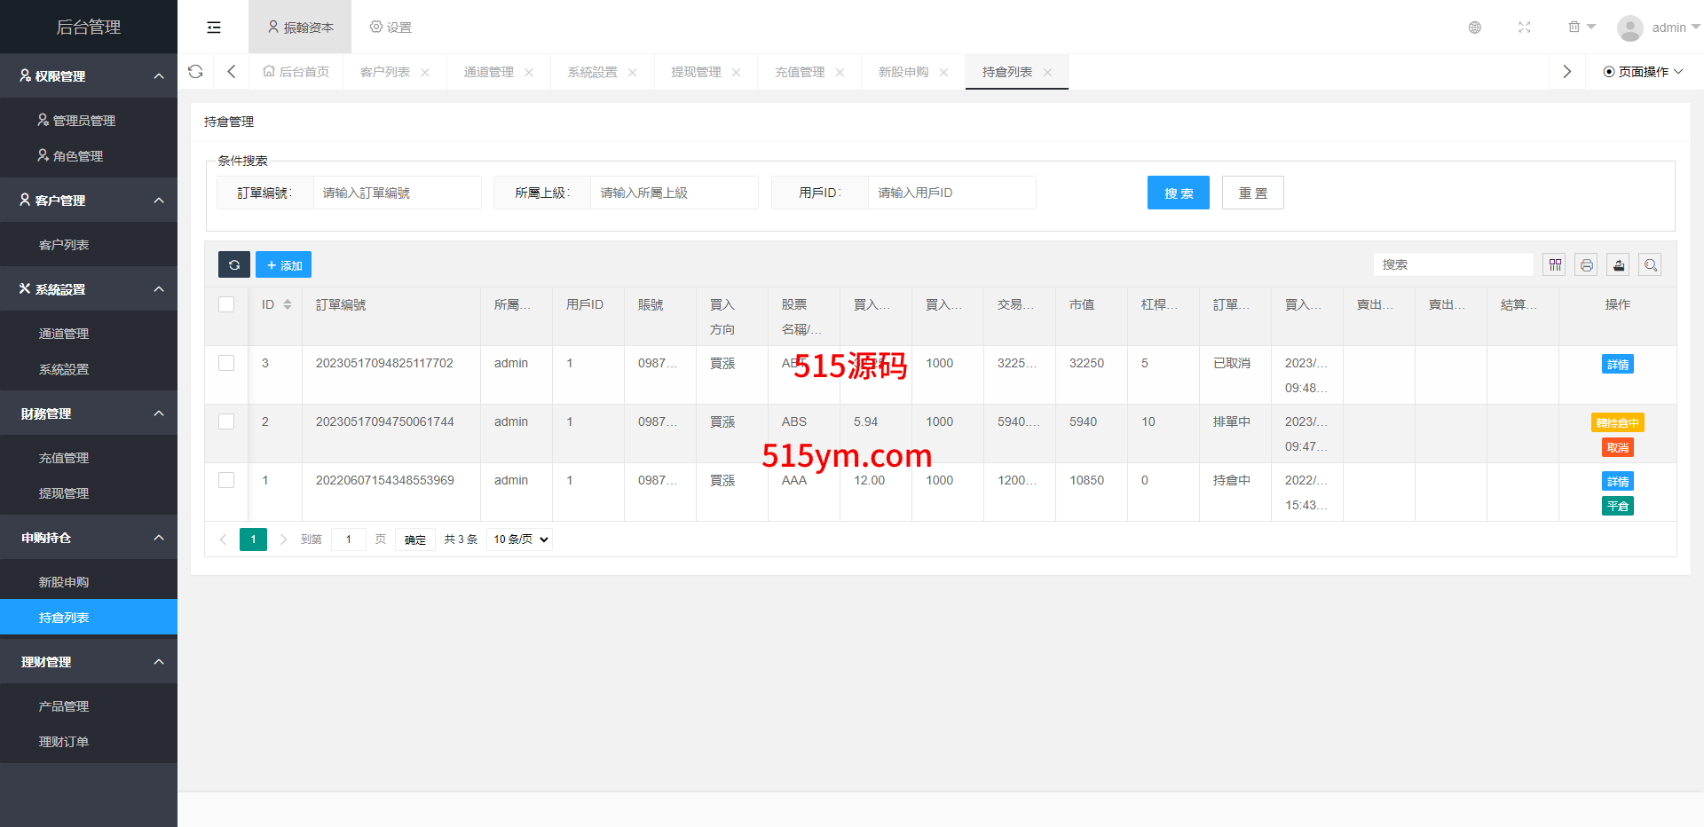1704x827 pixels.
Task: Click the magnifier search icon in table toolbar
Action: point(1650,264)
